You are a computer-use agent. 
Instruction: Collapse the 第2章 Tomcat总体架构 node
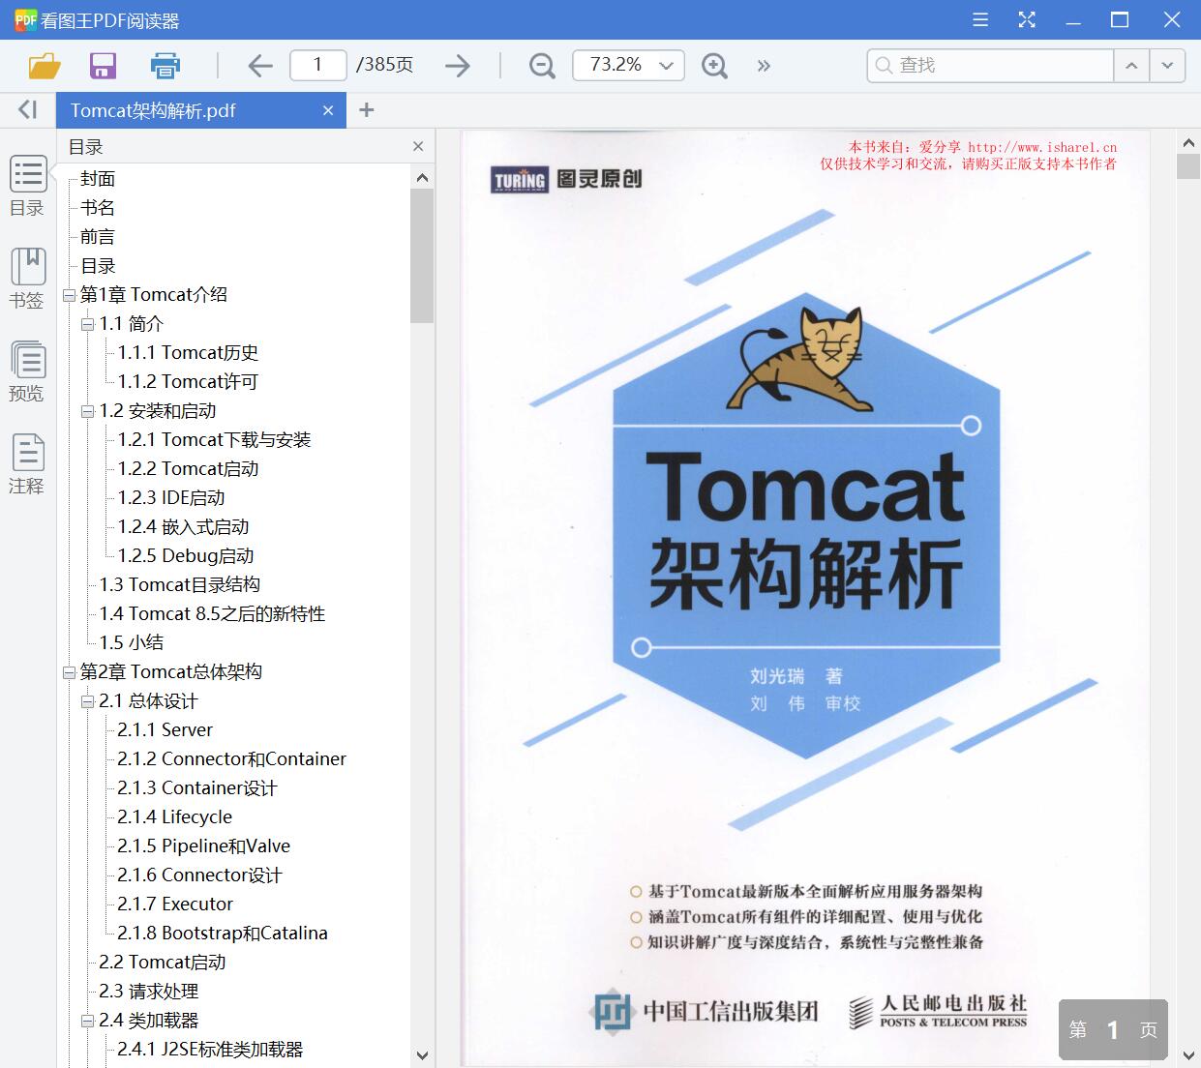(69, 672)
